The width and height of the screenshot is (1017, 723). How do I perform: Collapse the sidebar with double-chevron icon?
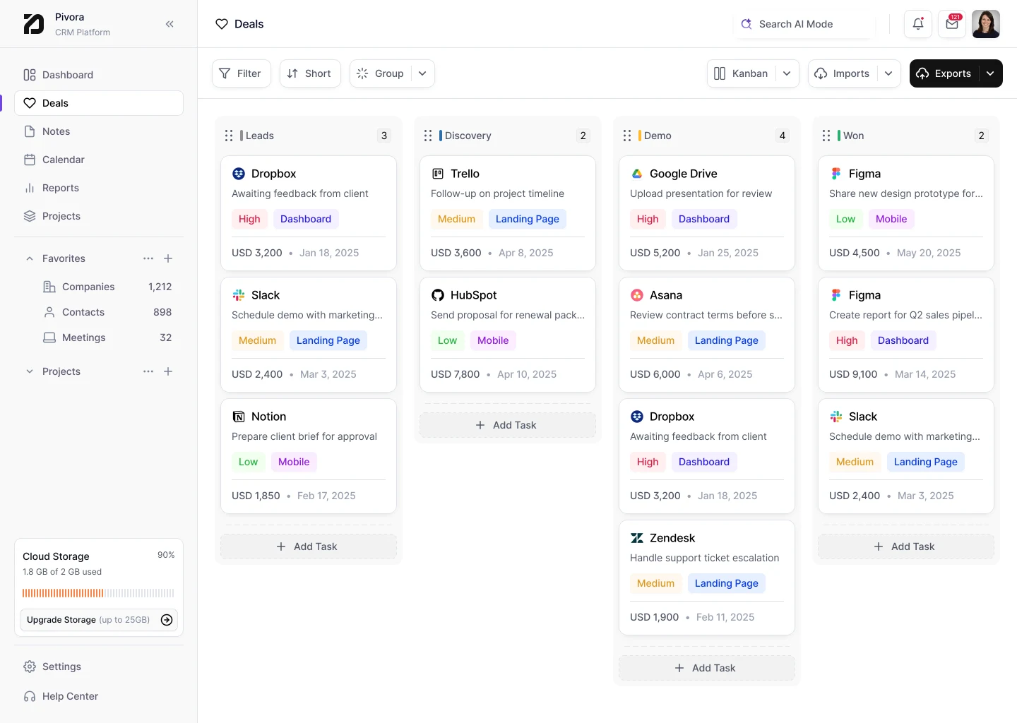point(169,24)
